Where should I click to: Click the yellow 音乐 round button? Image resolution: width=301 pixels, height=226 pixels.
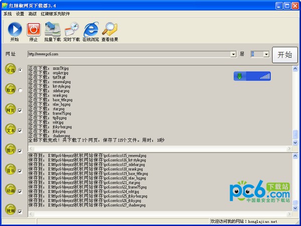(x=11, y=170)
